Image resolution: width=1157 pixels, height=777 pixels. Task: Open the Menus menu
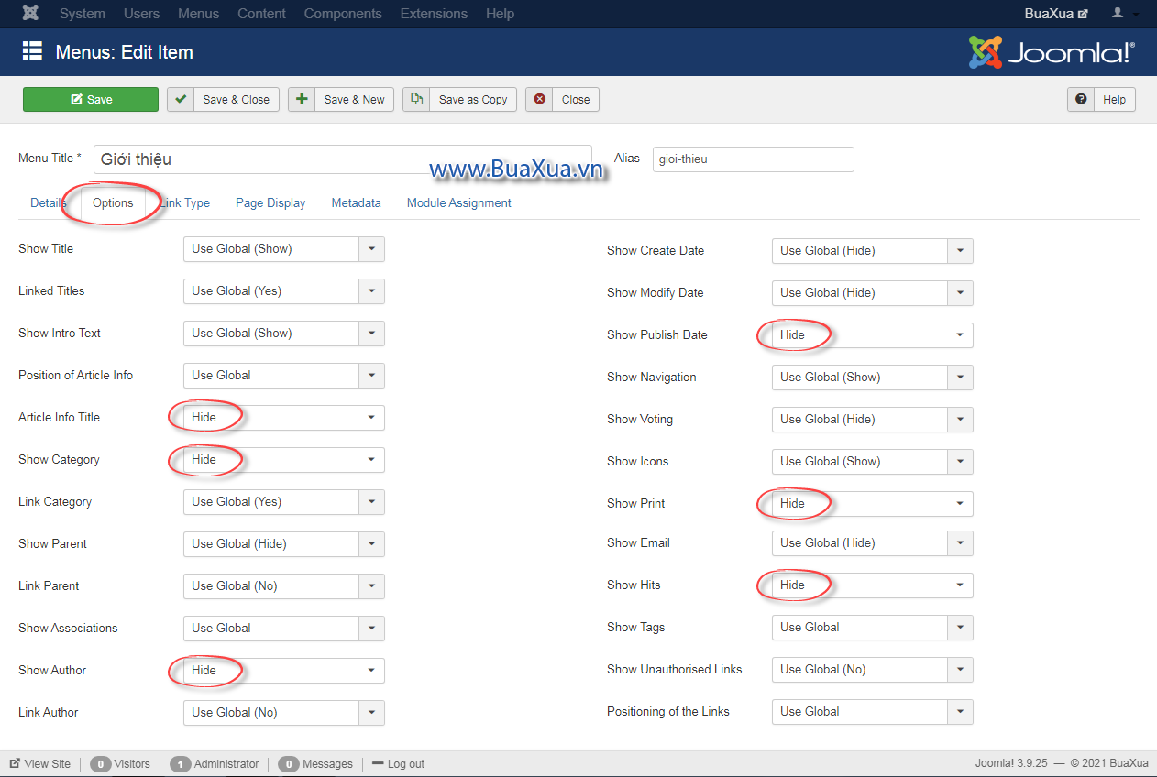pos(199,14)
